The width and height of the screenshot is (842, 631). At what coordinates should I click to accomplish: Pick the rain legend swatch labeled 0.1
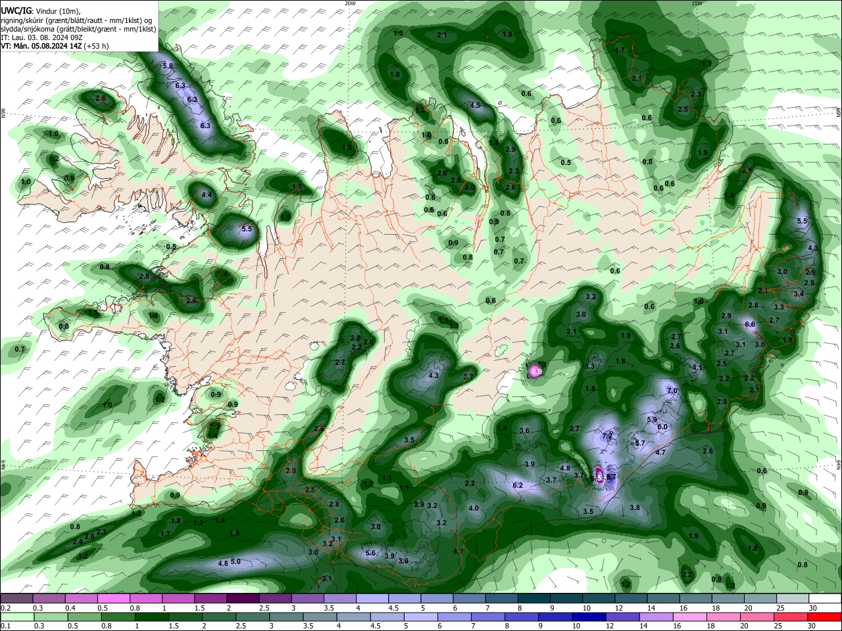(16, 617)
